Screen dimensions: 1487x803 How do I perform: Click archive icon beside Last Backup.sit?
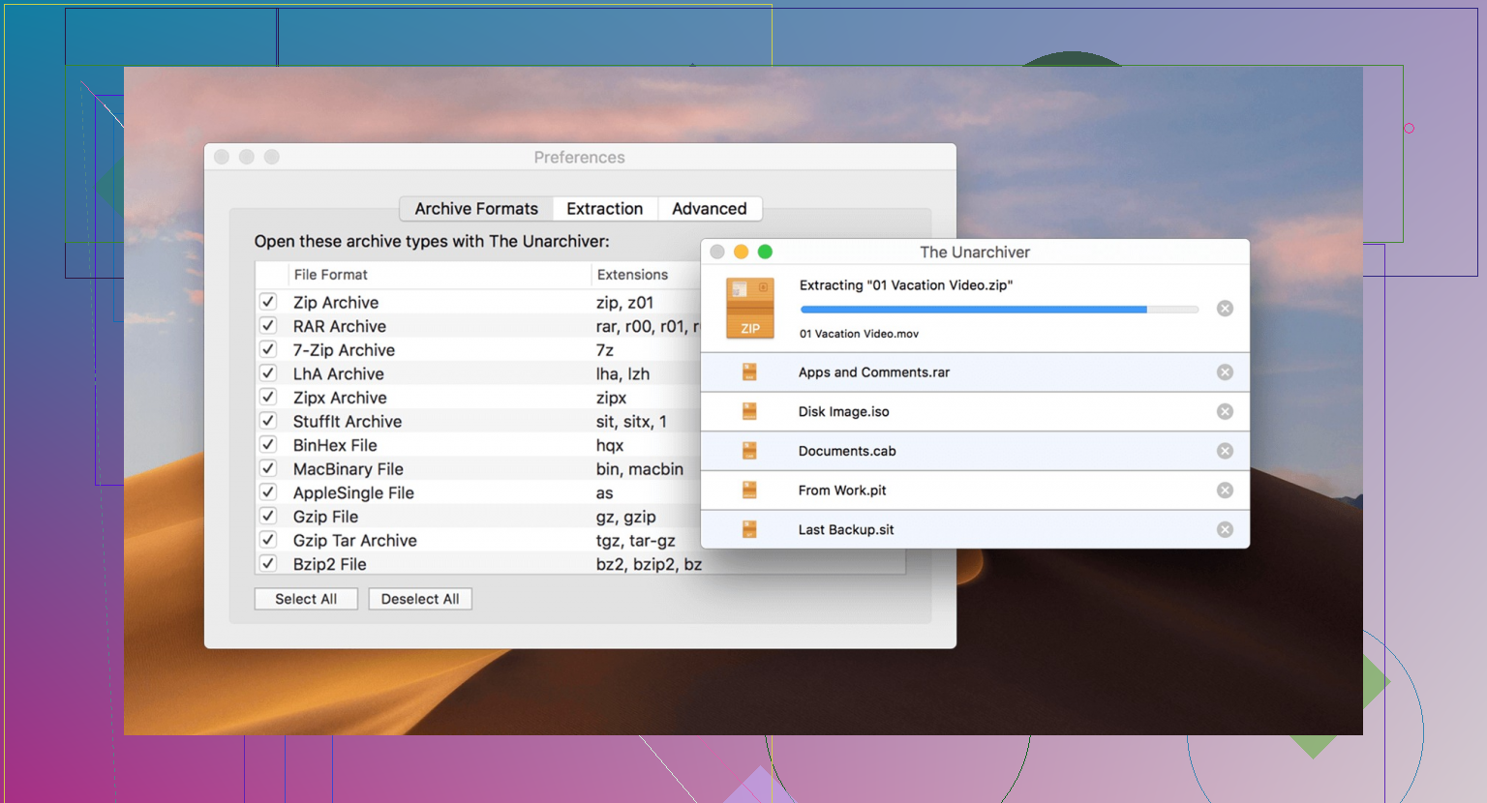[749, 529]
